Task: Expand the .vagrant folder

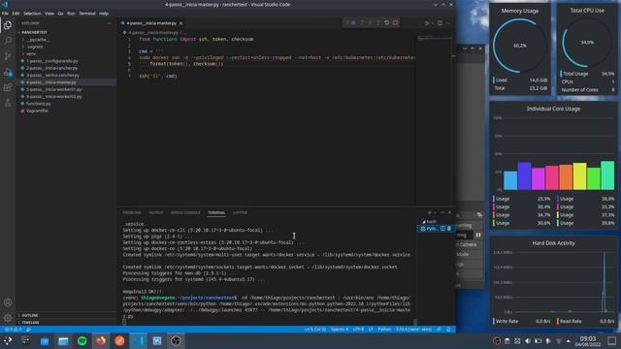Action: click(x=35, y=47)
